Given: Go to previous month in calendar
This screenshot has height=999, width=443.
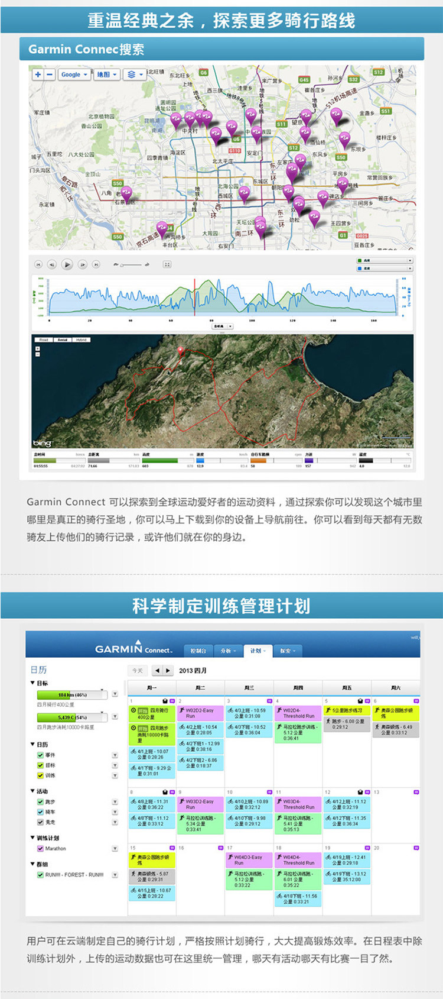Looking at the screenshot, I should tap(157, 670).
